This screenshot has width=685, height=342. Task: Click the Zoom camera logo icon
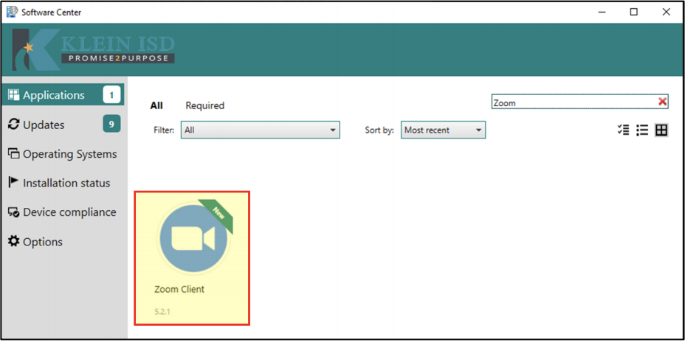[193, 239]
